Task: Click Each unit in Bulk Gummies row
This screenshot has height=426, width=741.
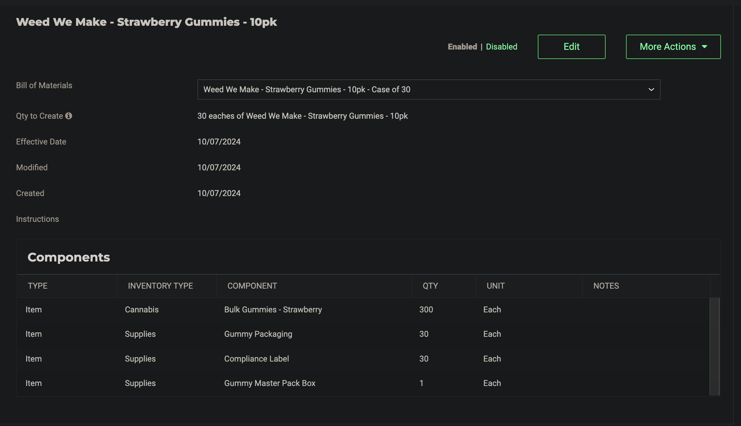Action: [492, 310]
